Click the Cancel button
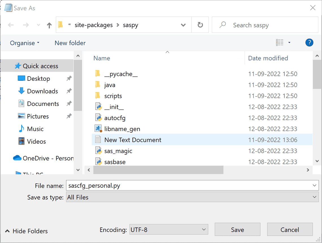 pyautogui.click(x=290, y=230)
